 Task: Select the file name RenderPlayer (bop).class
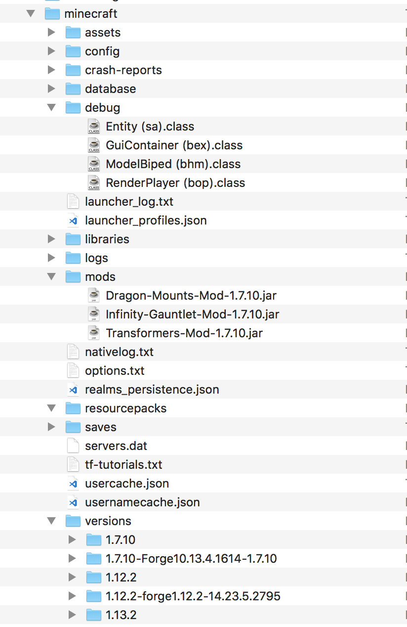175,183
